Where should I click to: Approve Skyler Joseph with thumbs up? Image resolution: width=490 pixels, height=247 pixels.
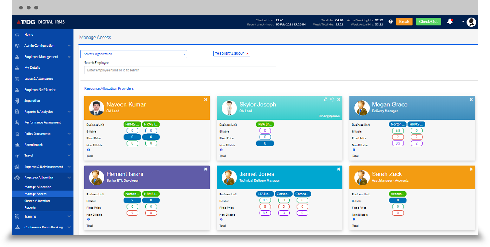tap(325, 99)
